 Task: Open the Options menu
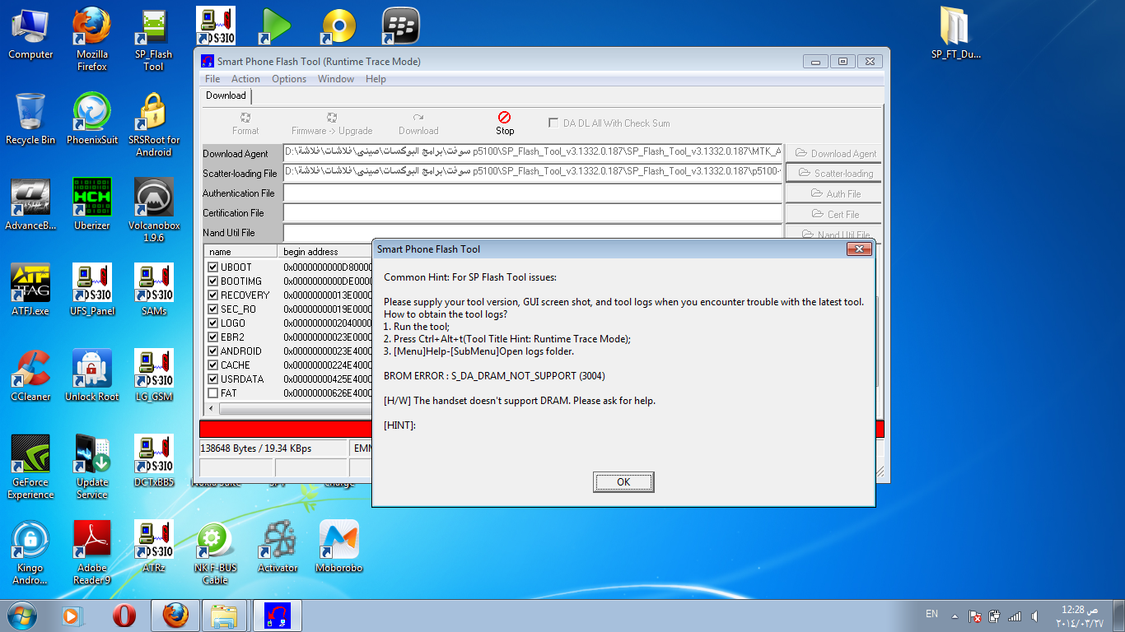289,79
